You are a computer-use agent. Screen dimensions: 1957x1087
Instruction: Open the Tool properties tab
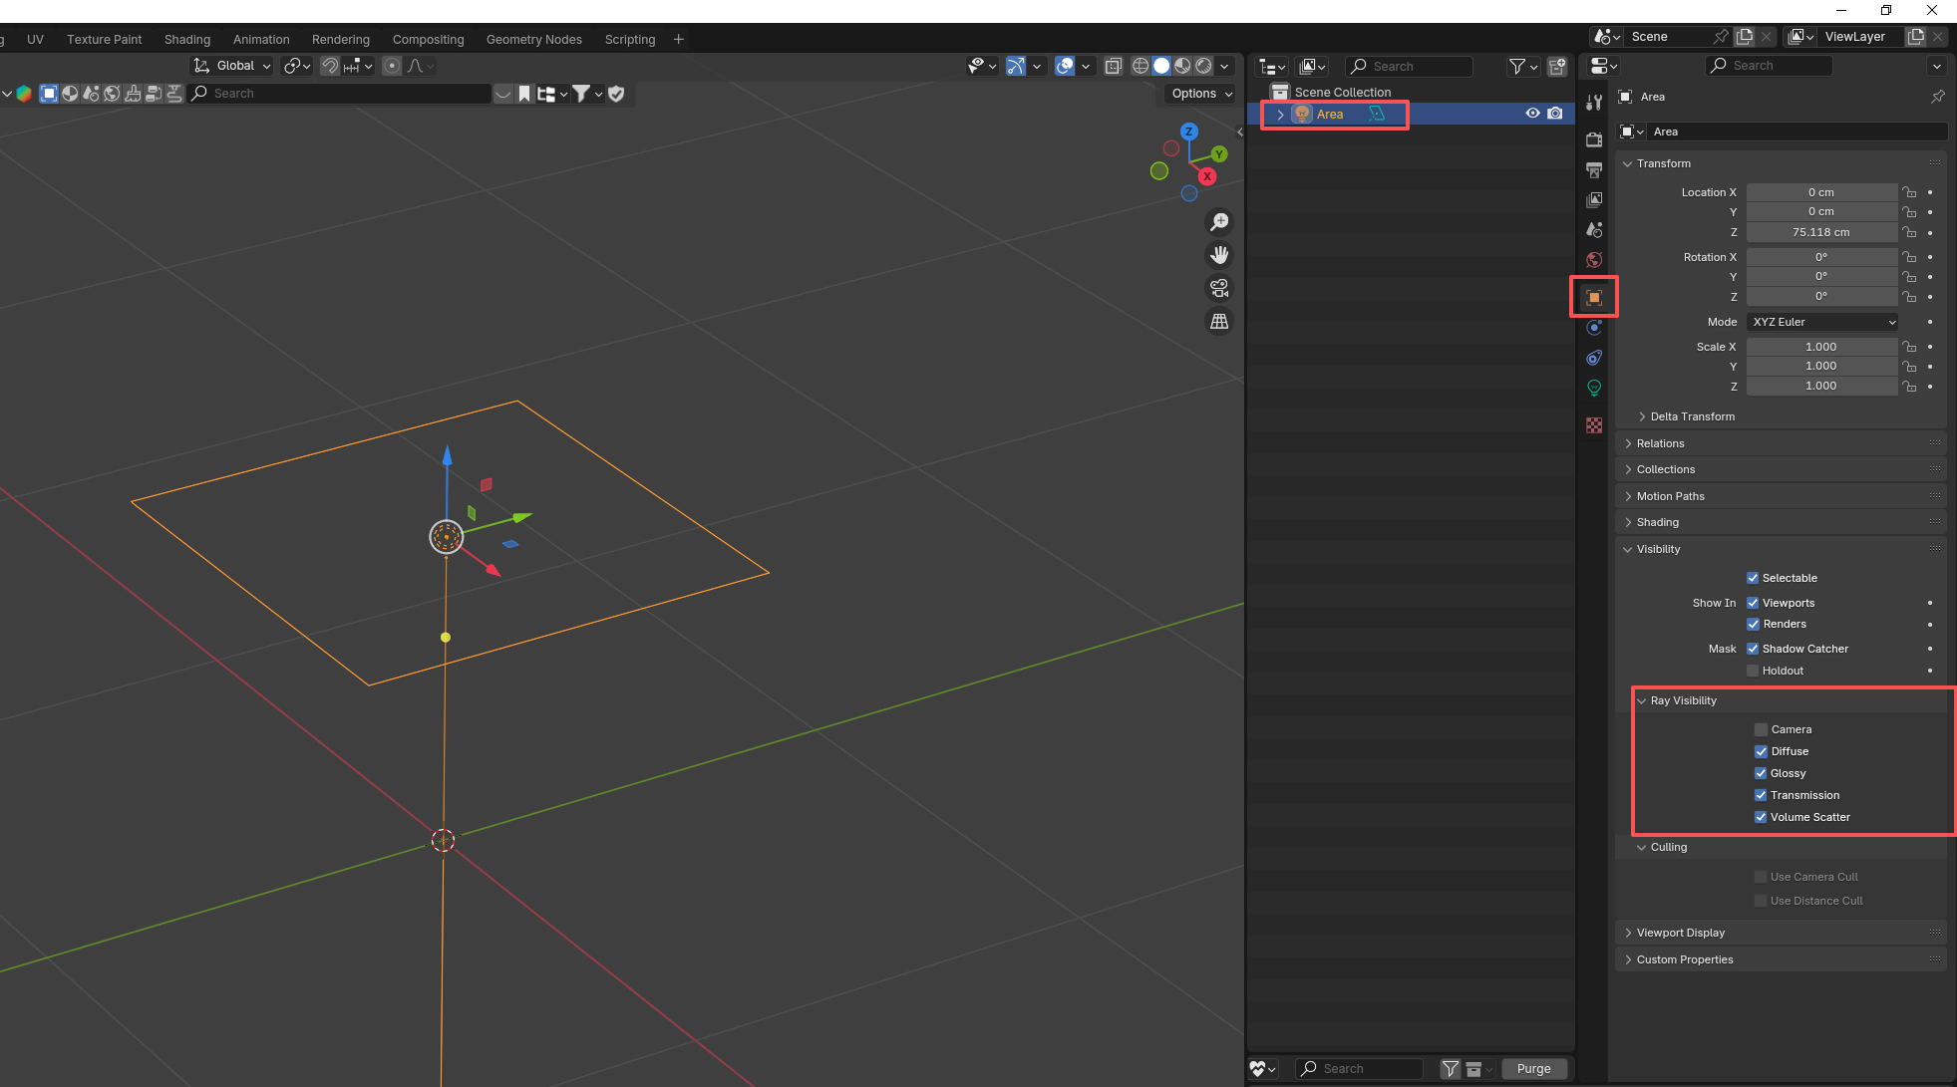pyautogui.click(x=1594, y=103)
